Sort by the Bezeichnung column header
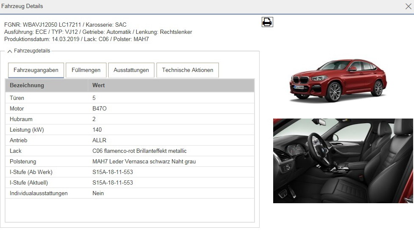414x232 pixels. tap(27, 86)
